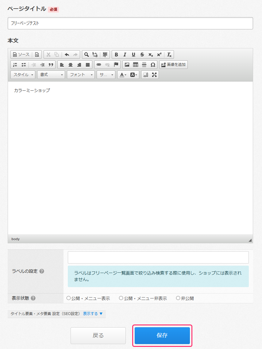Switch to ソース view
262x349 pixels.
point(21,55)
